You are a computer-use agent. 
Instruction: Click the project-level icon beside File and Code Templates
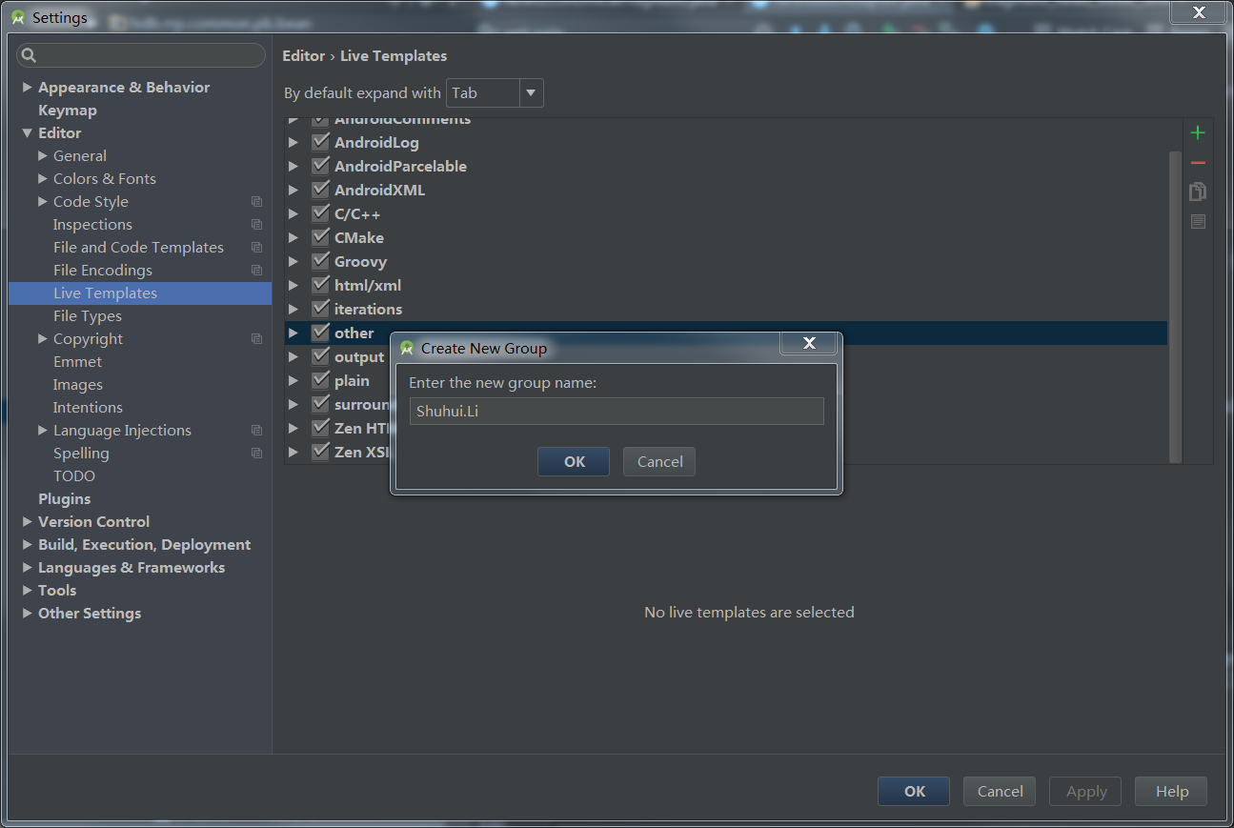(256, 248)
